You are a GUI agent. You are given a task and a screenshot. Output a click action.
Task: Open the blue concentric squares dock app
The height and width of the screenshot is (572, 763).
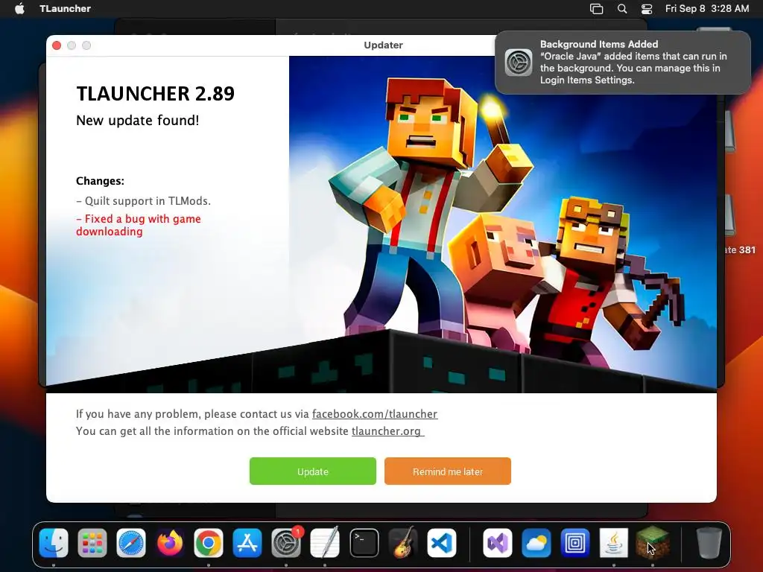coord(574,543)
